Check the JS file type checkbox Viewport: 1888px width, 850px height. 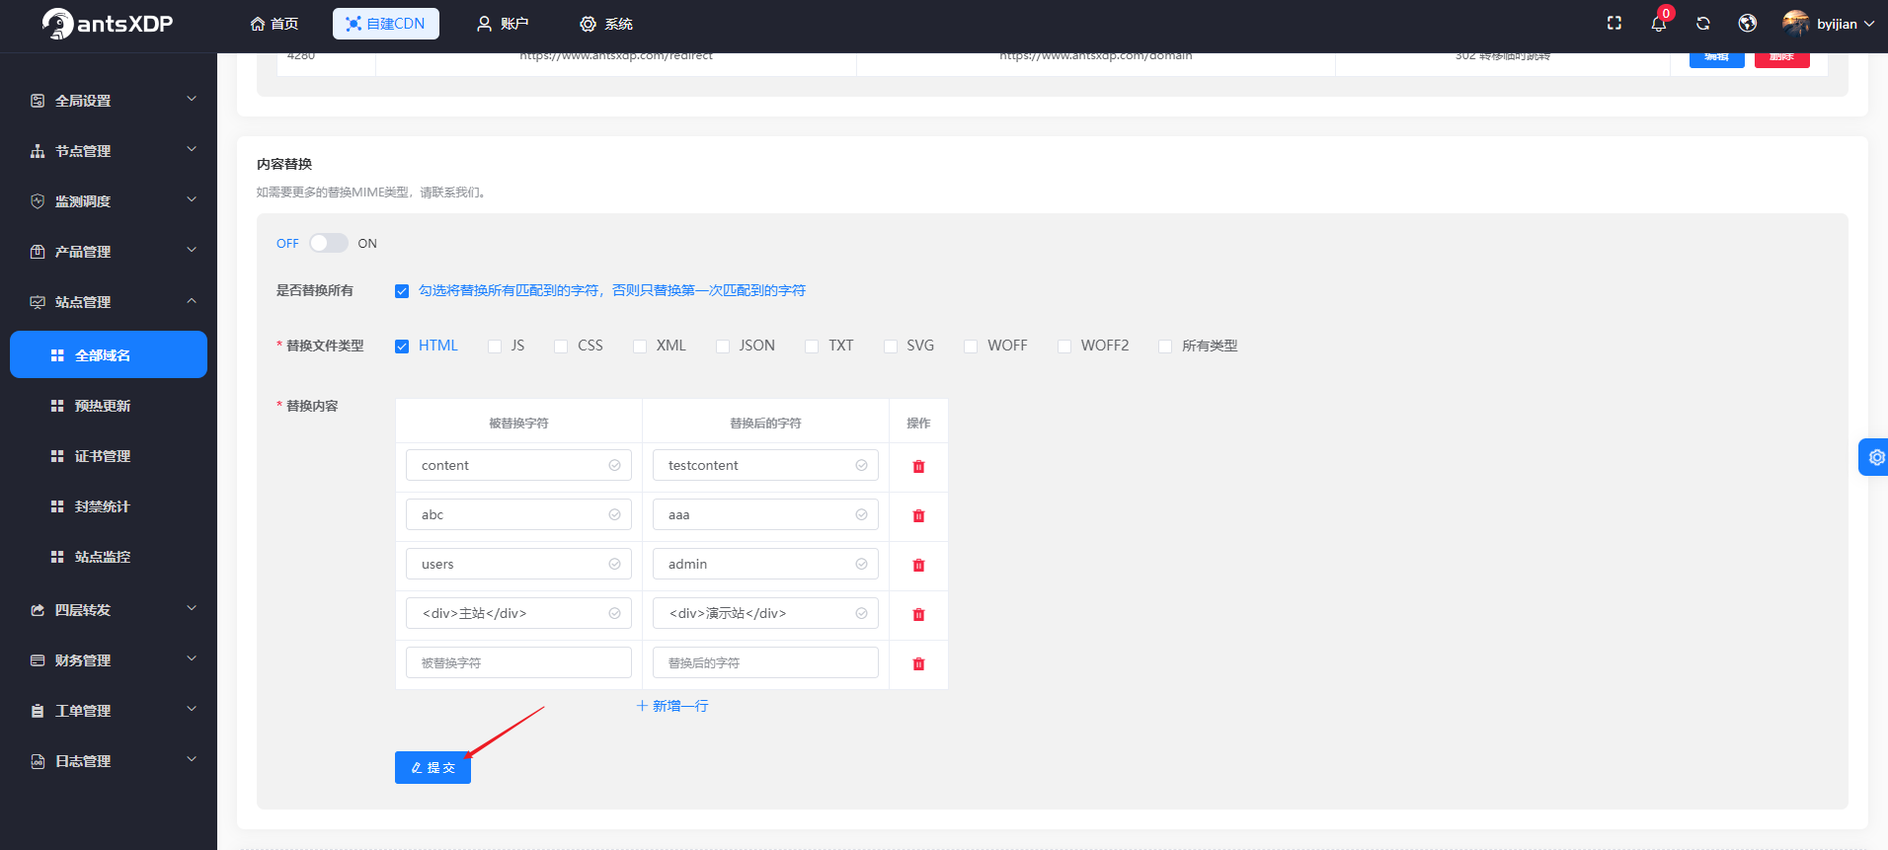click(495, 347)
